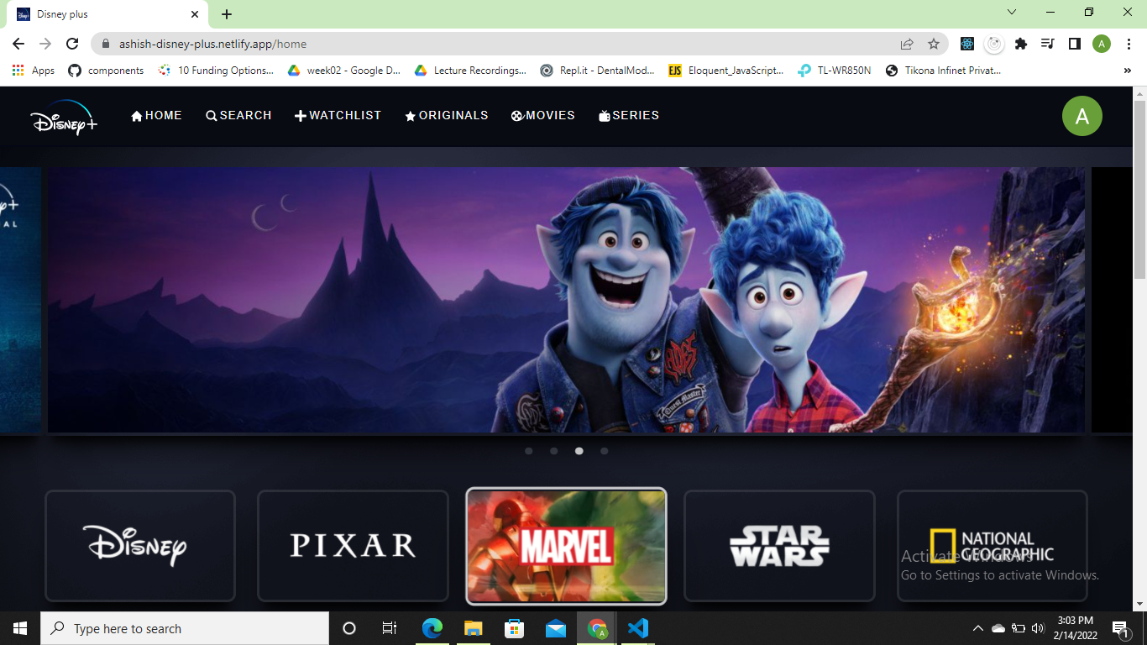This screenshot has height=645, width=1147.
Task: Go to WATCHLIST in navigation
Action: 338,116
